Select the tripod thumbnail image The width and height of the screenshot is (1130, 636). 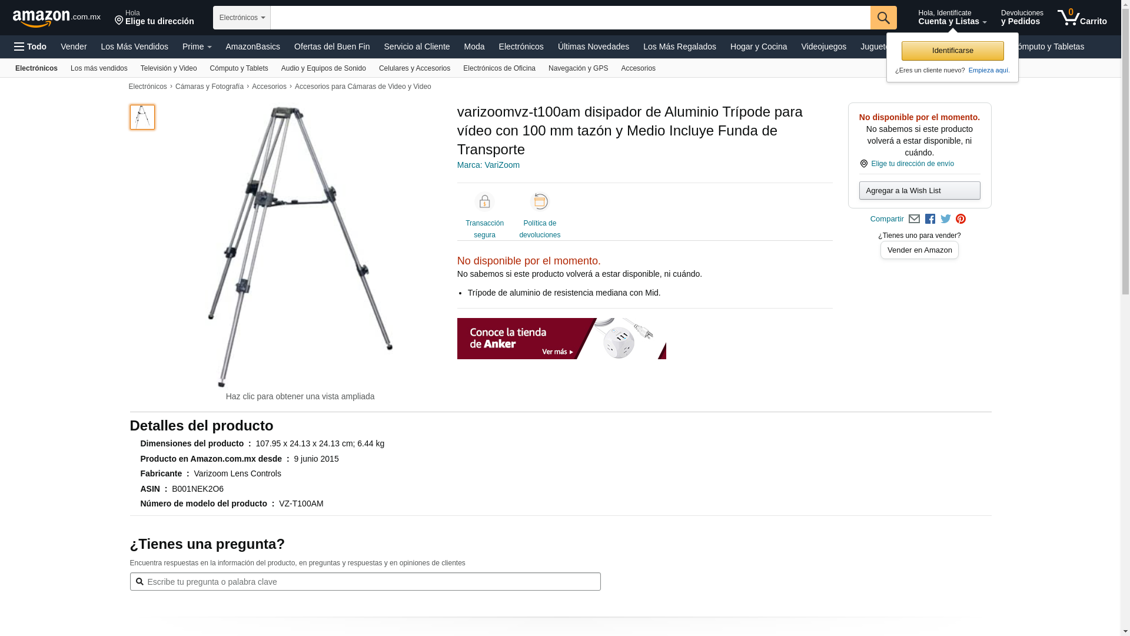[142, 117]
